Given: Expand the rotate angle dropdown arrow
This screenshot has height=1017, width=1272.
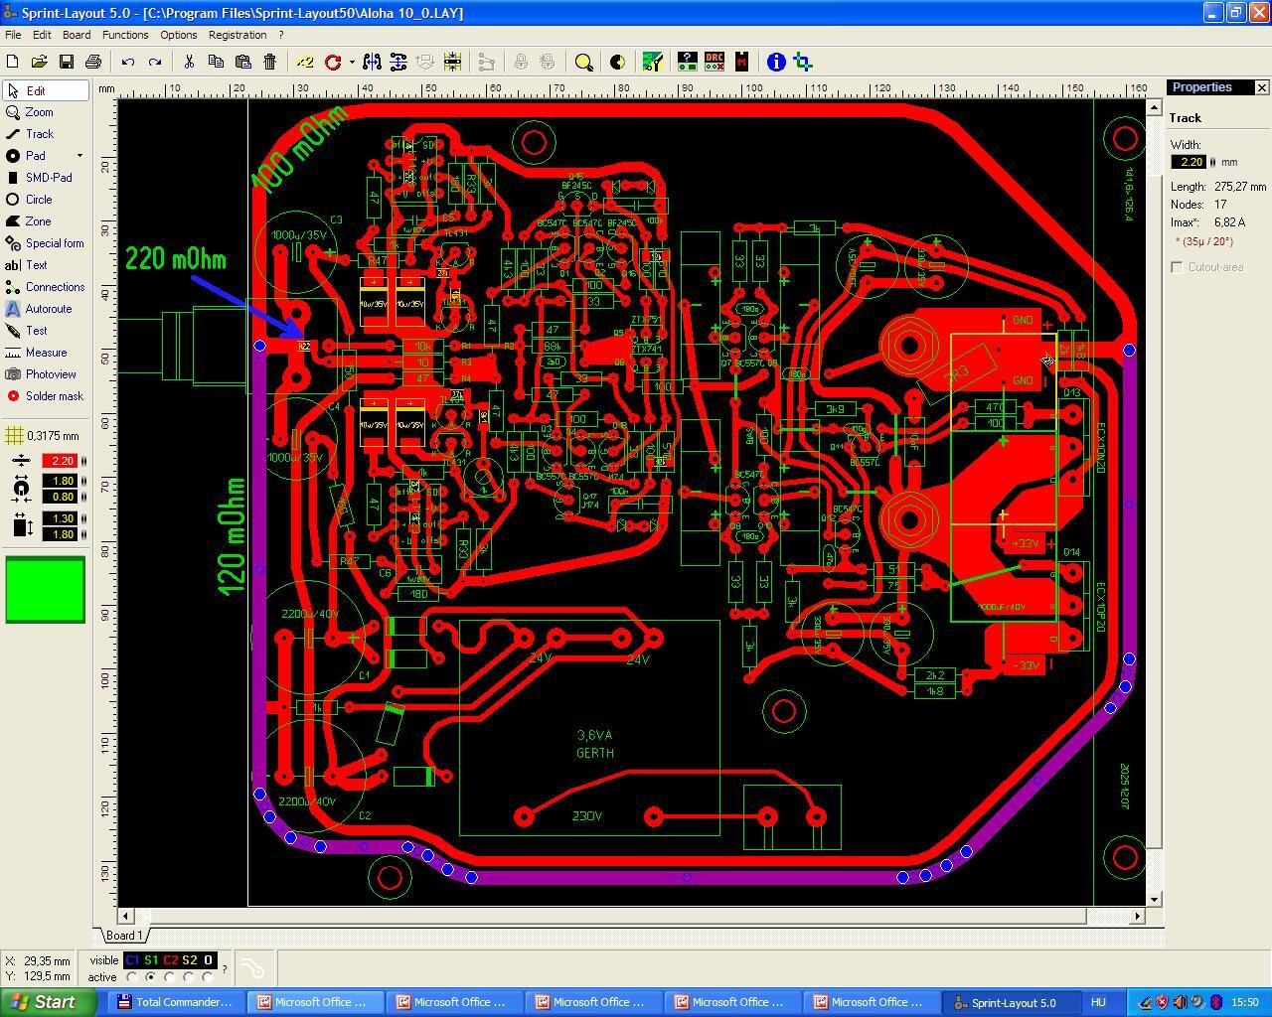Looking at the screenshot, I should 352,62.
